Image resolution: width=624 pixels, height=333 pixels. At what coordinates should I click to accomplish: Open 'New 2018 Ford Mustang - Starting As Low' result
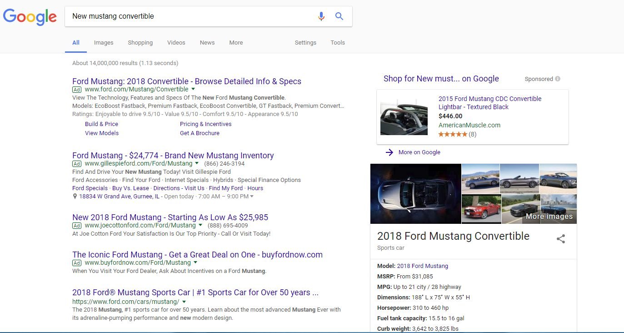[x=170, y=217]
